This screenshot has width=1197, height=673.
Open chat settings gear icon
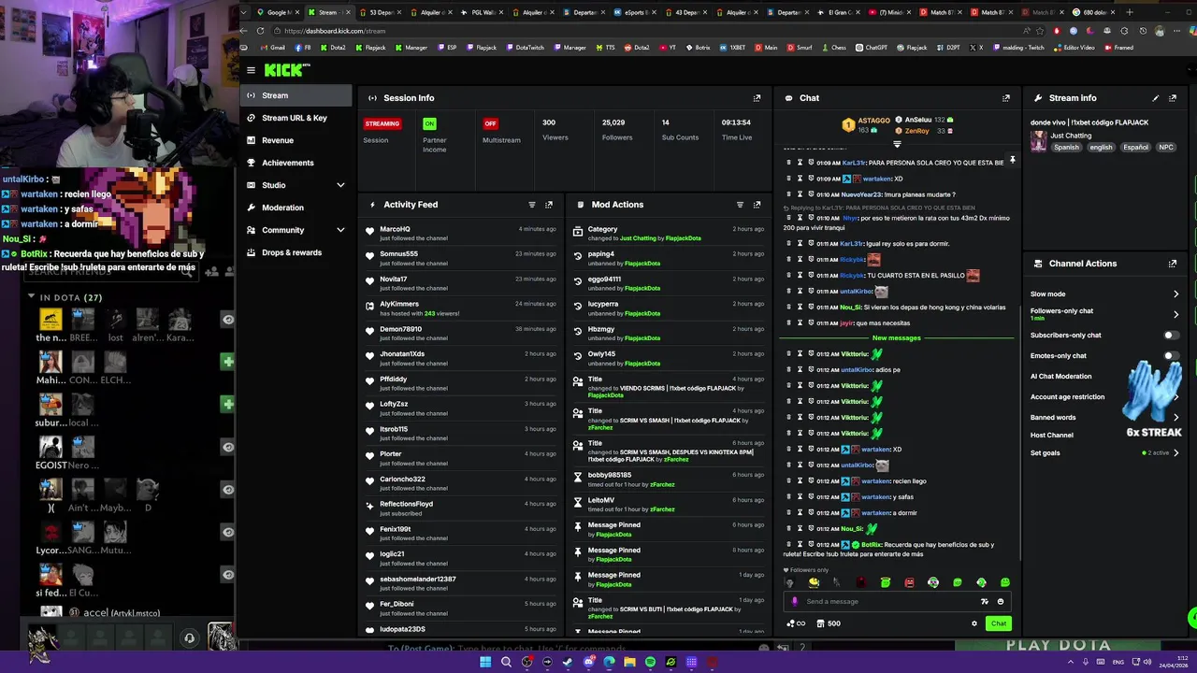(974, 623)
